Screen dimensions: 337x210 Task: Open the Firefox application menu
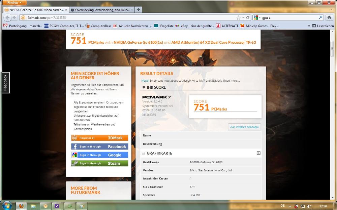click(14, 3)
